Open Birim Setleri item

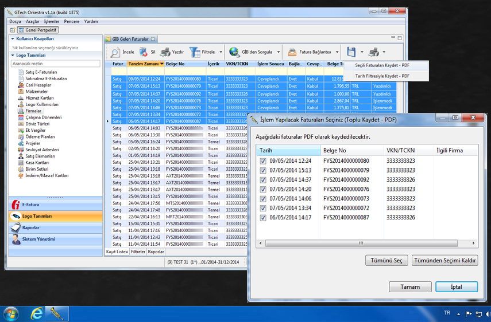(37, 169)
